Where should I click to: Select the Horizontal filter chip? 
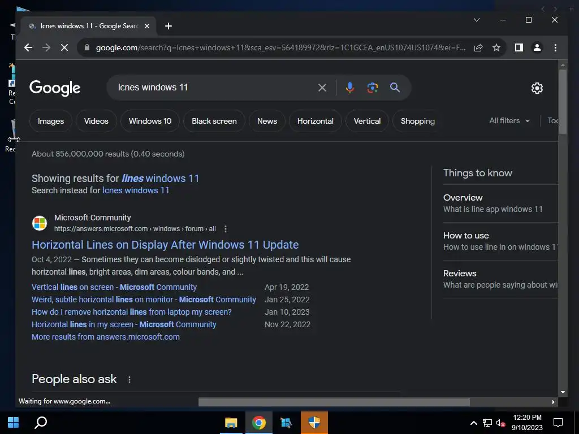(316, 121)
